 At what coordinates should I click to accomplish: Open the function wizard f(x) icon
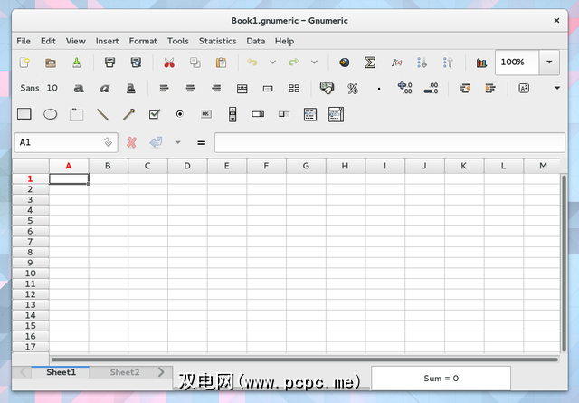396,62
